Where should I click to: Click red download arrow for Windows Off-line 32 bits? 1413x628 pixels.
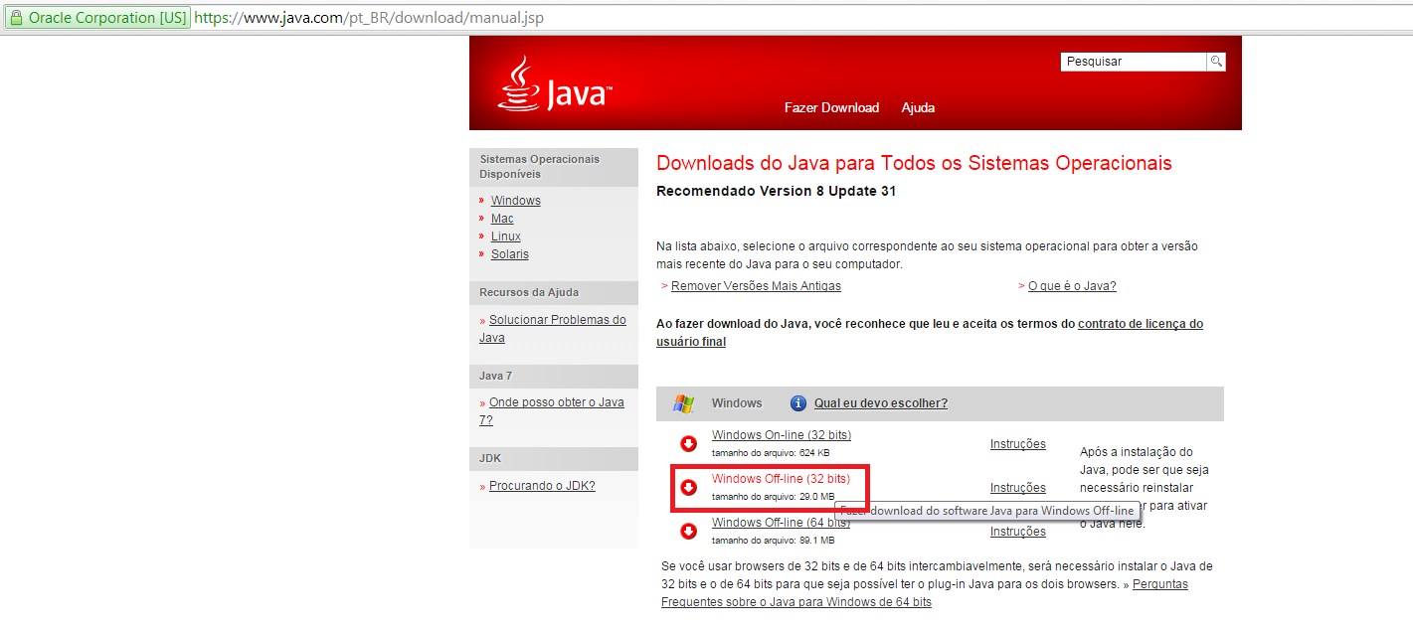[x=688, y=487]
